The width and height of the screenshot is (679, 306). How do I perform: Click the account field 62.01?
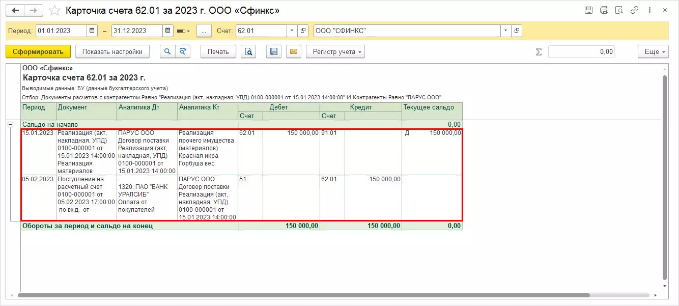point(261,31)
